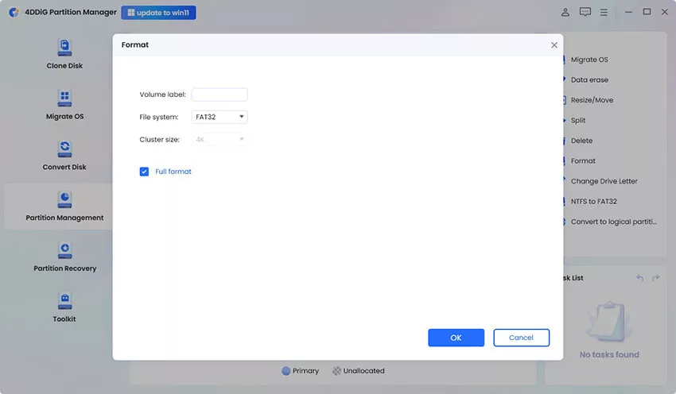Close the Format dialog
The image size is (676, 394).
pos(554,45)
